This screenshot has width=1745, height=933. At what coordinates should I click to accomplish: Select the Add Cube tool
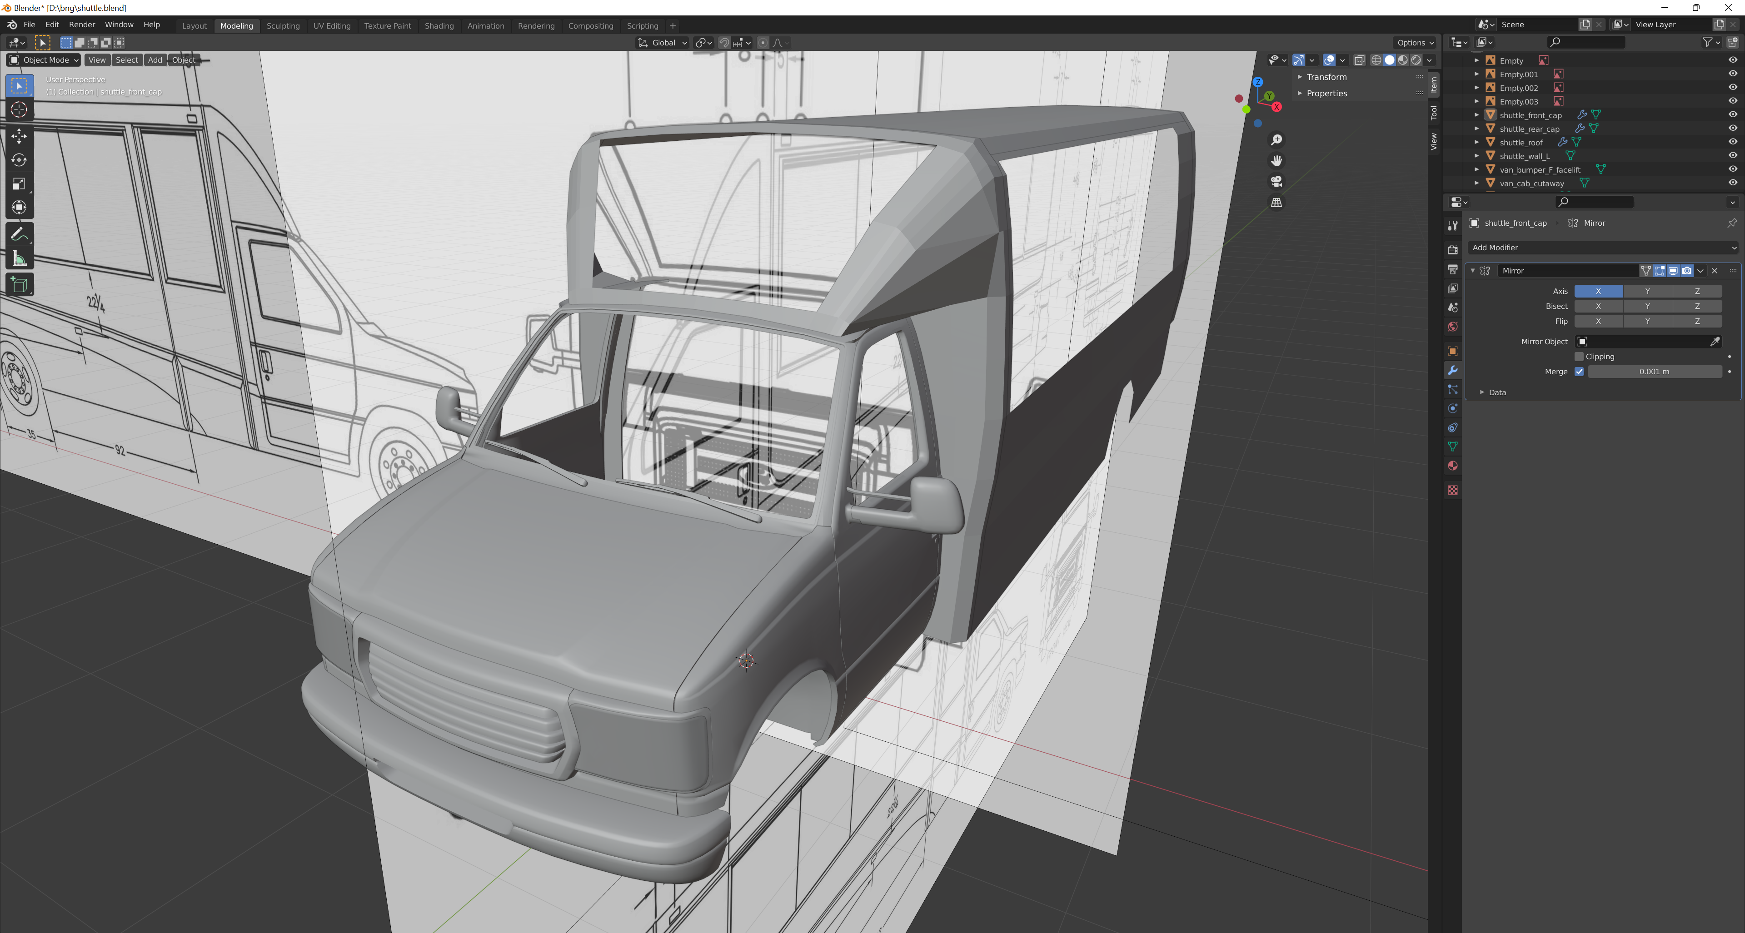click(19, 284)
